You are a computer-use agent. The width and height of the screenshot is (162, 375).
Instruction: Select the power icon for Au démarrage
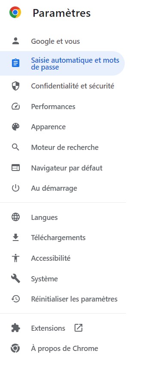(15, 188)
